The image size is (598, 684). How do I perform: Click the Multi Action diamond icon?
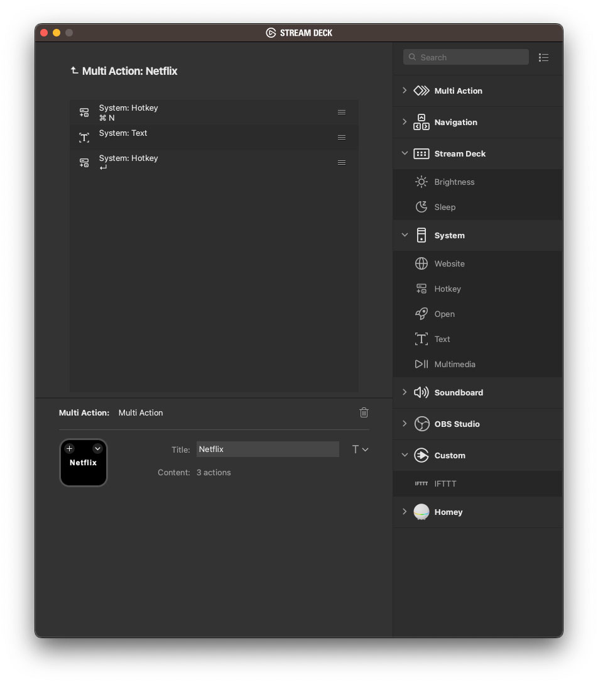click(421, 91)
